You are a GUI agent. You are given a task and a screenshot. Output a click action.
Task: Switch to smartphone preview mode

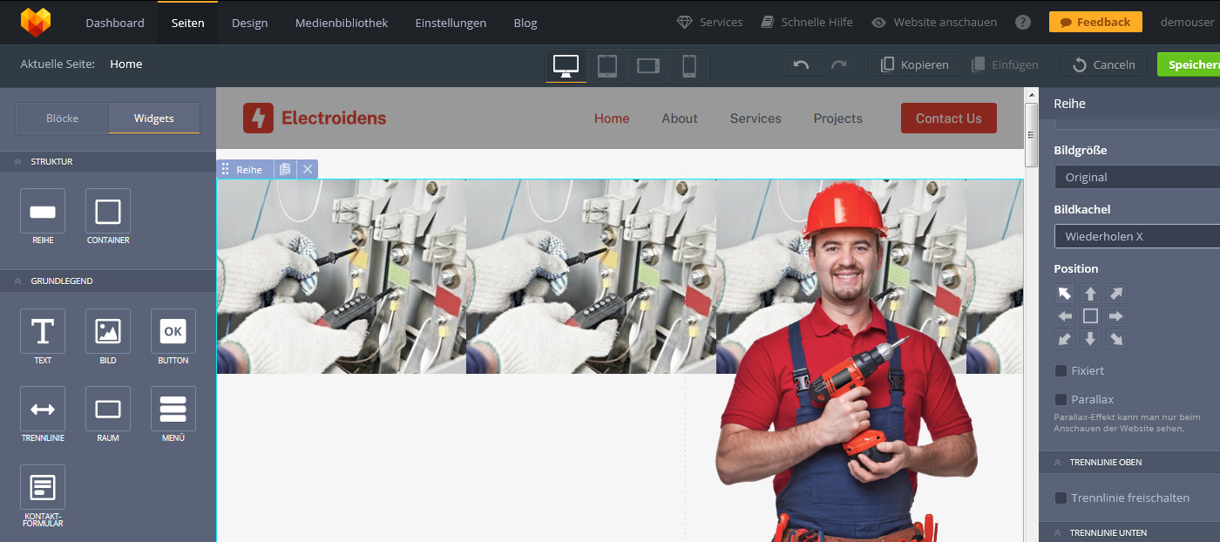point(688,65)
